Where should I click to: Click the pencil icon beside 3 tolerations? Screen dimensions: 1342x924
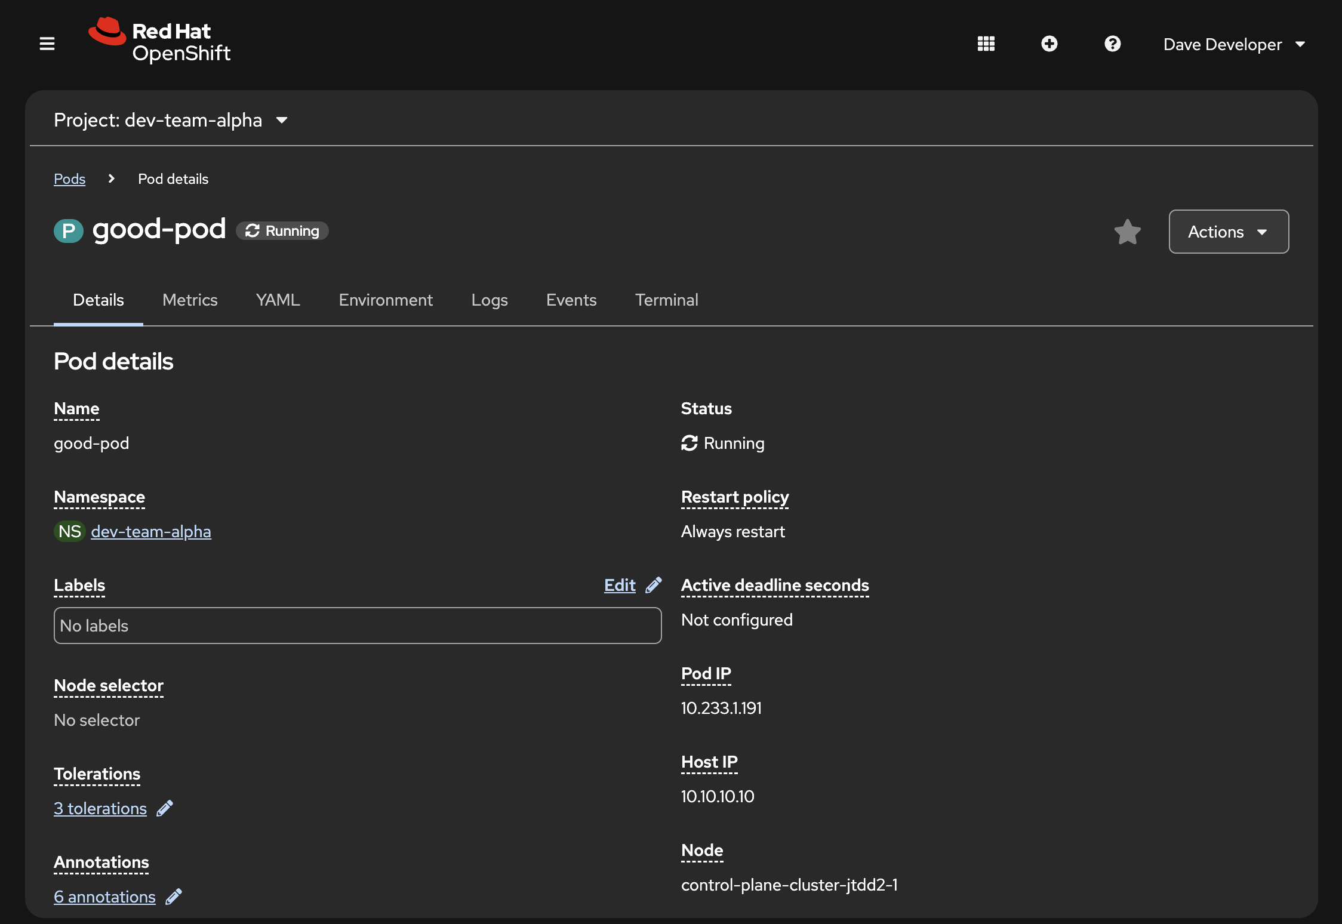point(165,808)
